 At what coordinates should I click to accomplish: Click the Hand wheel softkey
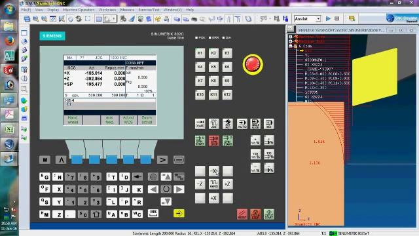73,120
